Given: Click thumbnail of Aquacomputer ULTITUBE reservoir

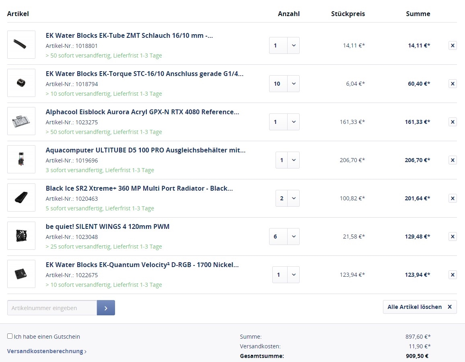Looking at the screenshot, I should pos(21,160).
